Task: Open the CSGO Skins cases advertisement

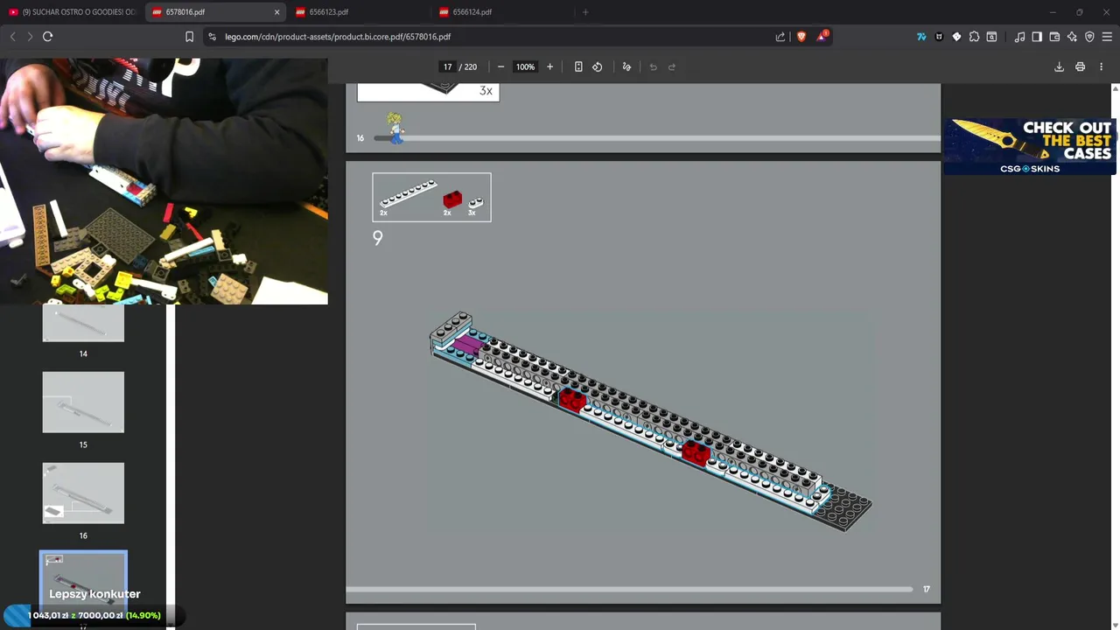Action: click(1030, 146)
